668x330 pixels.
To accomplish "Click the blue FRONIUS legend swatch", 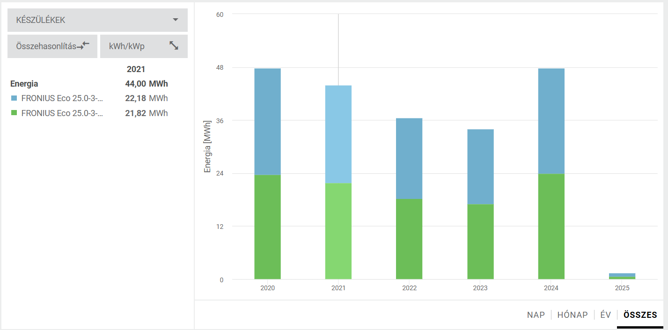I will pos(14,98).
